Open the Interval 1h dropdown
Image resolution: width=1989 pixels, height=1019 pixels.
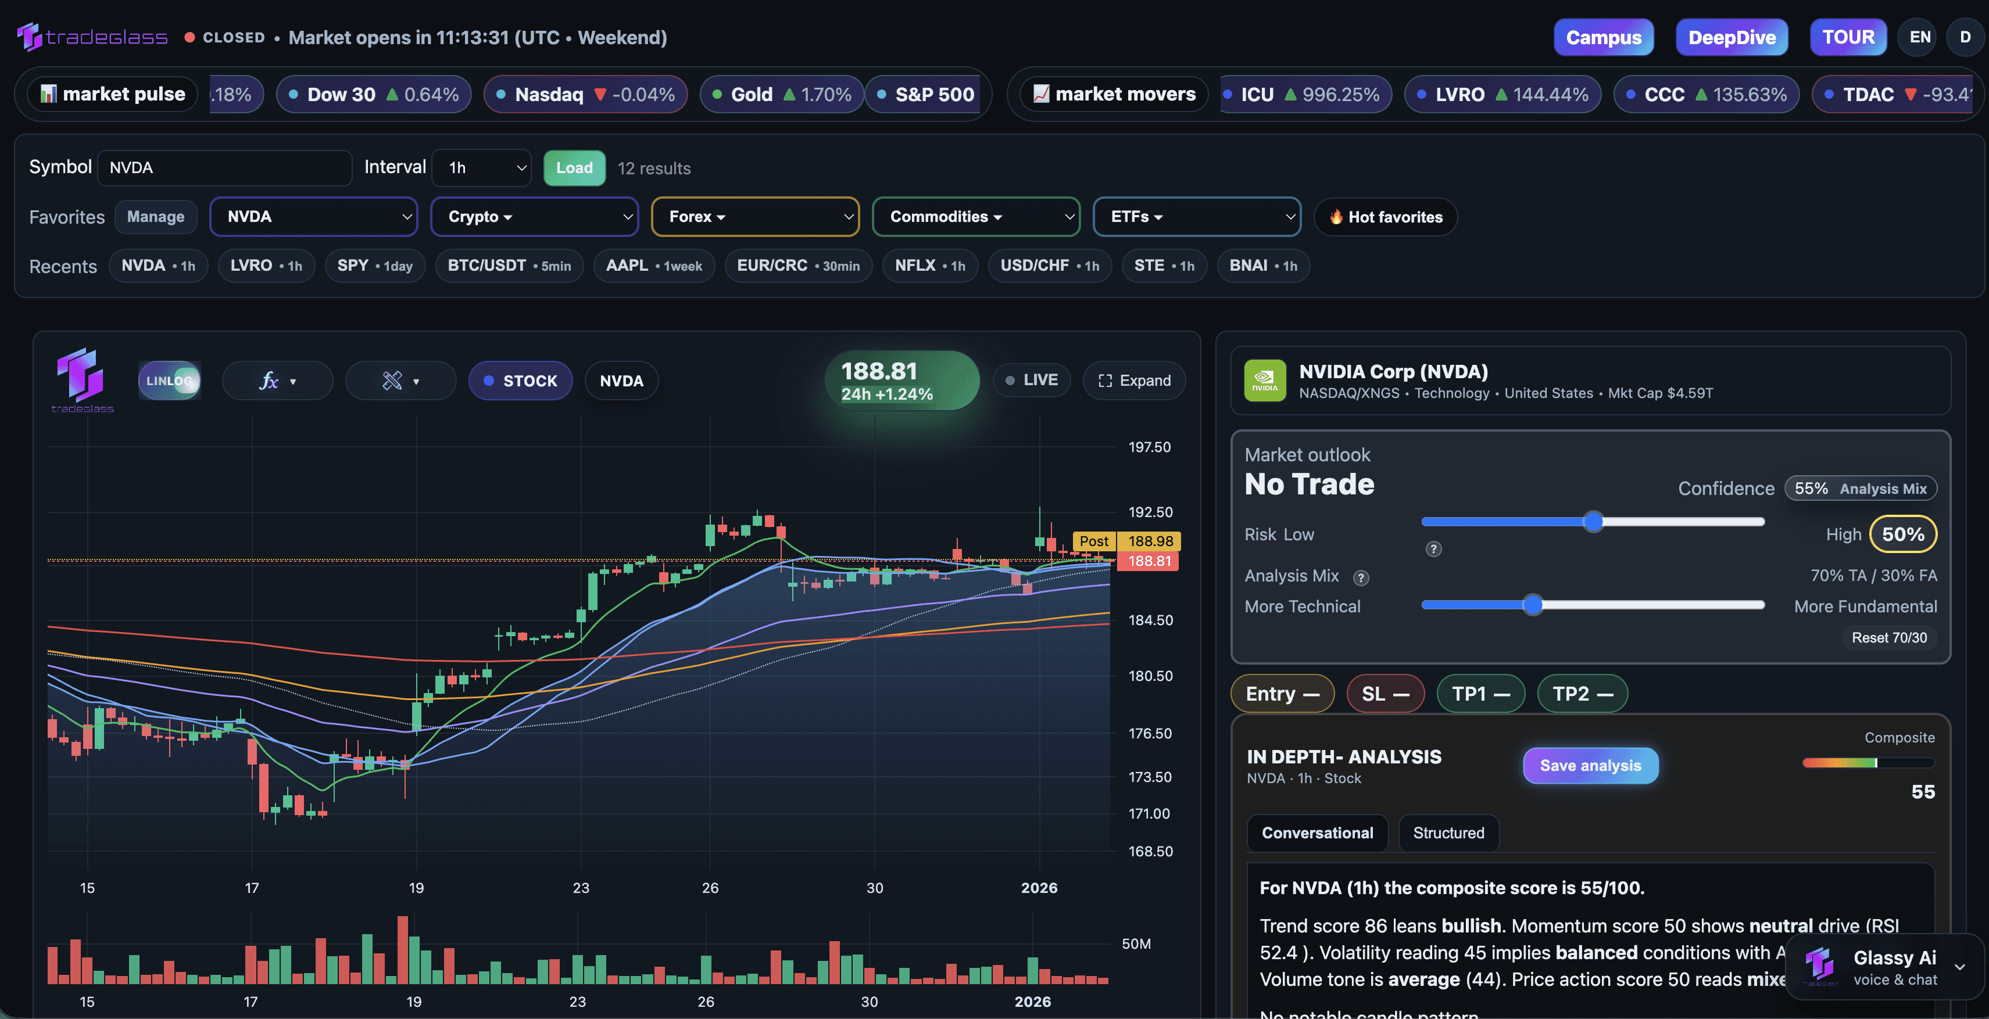[x=482, y=167]
